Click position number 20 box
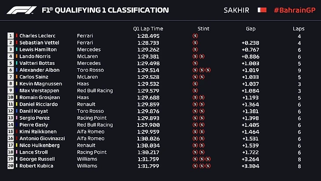This screenshot has width=321, height=181. (x=11, y=166)
